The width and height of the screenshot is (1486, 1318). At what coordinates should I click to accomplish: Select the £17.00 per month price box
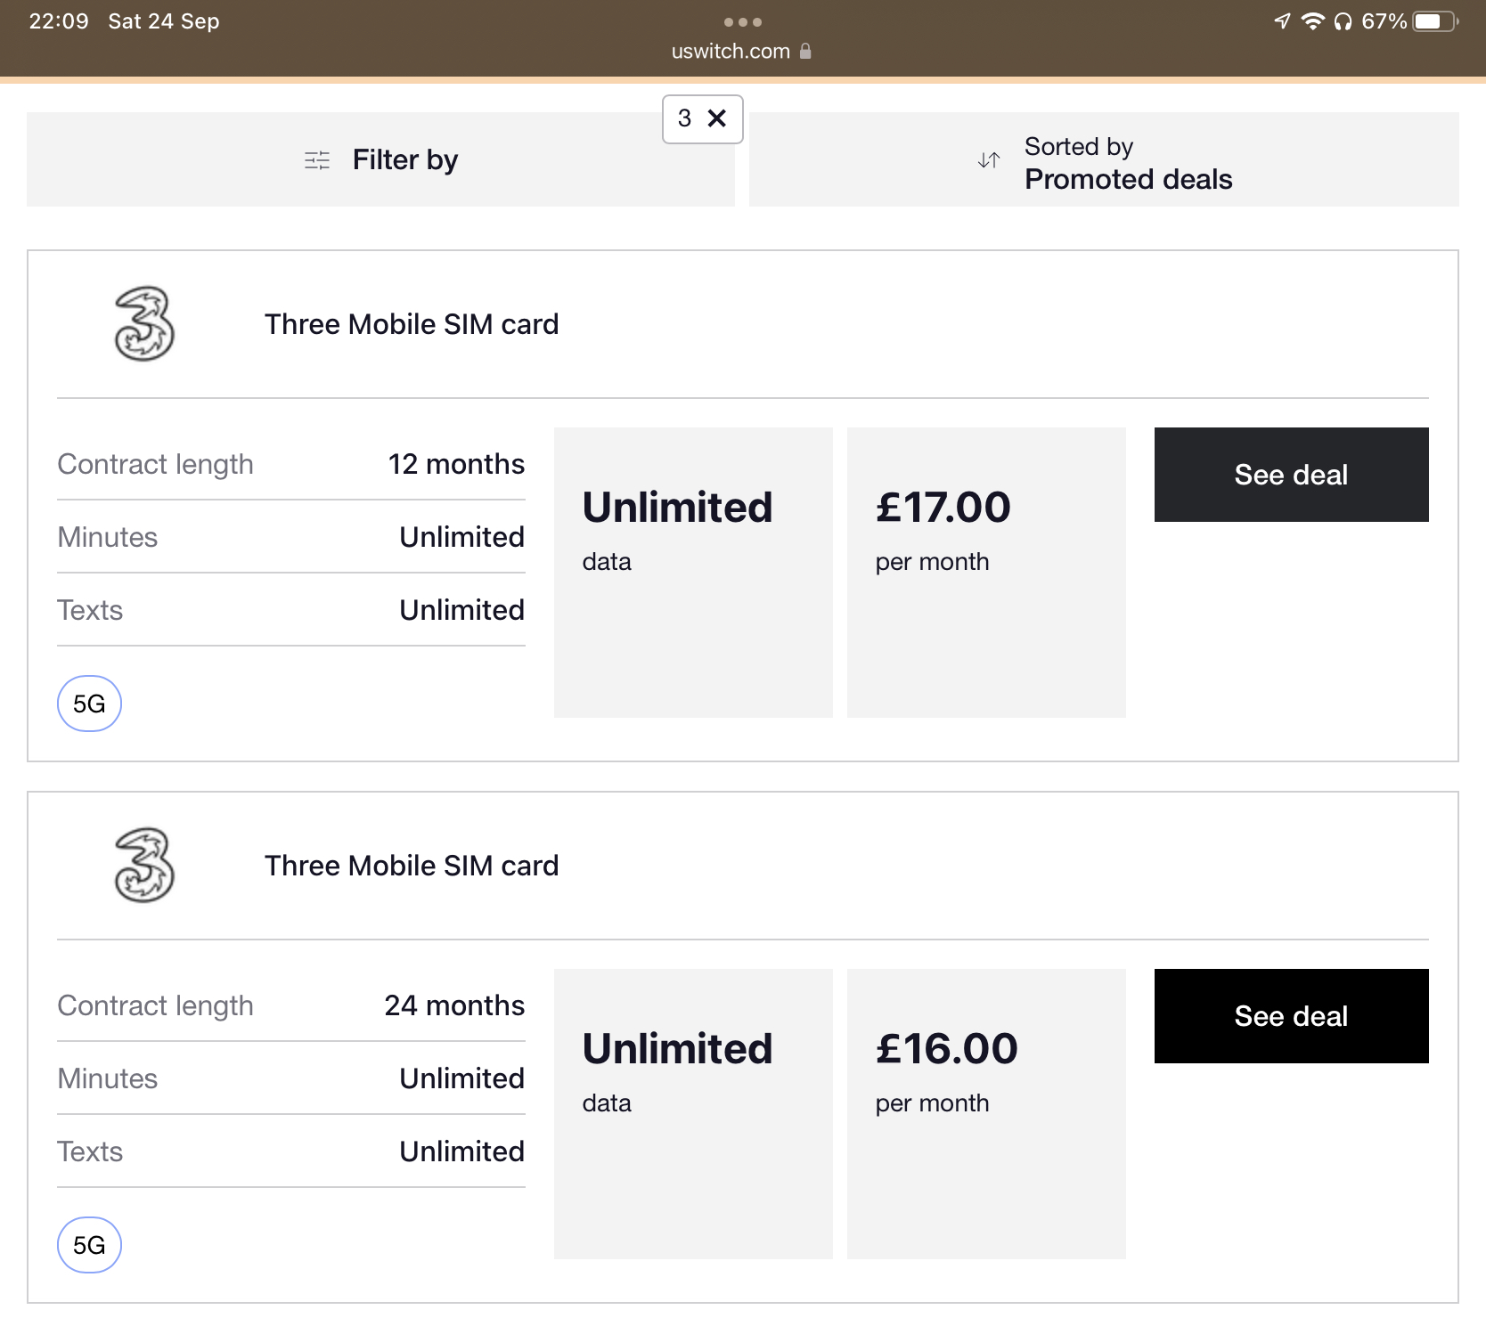tap(986, 572)
